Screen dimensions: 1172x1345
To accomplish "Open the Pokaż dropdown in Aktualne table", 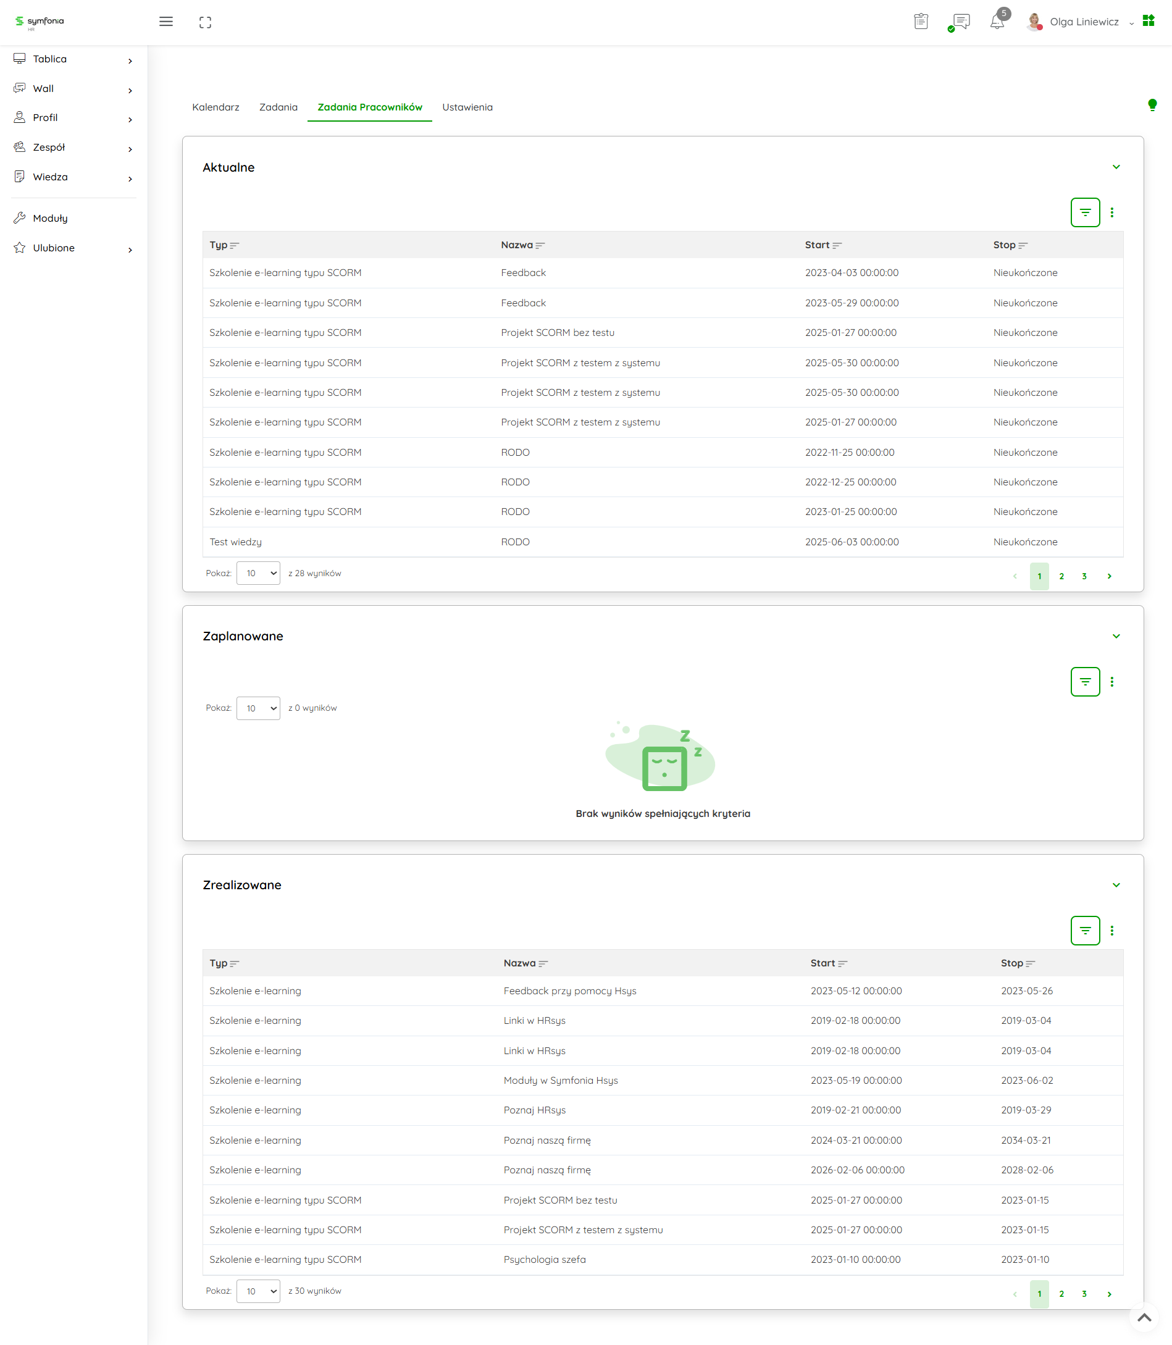I will click(x=258, y=573).
